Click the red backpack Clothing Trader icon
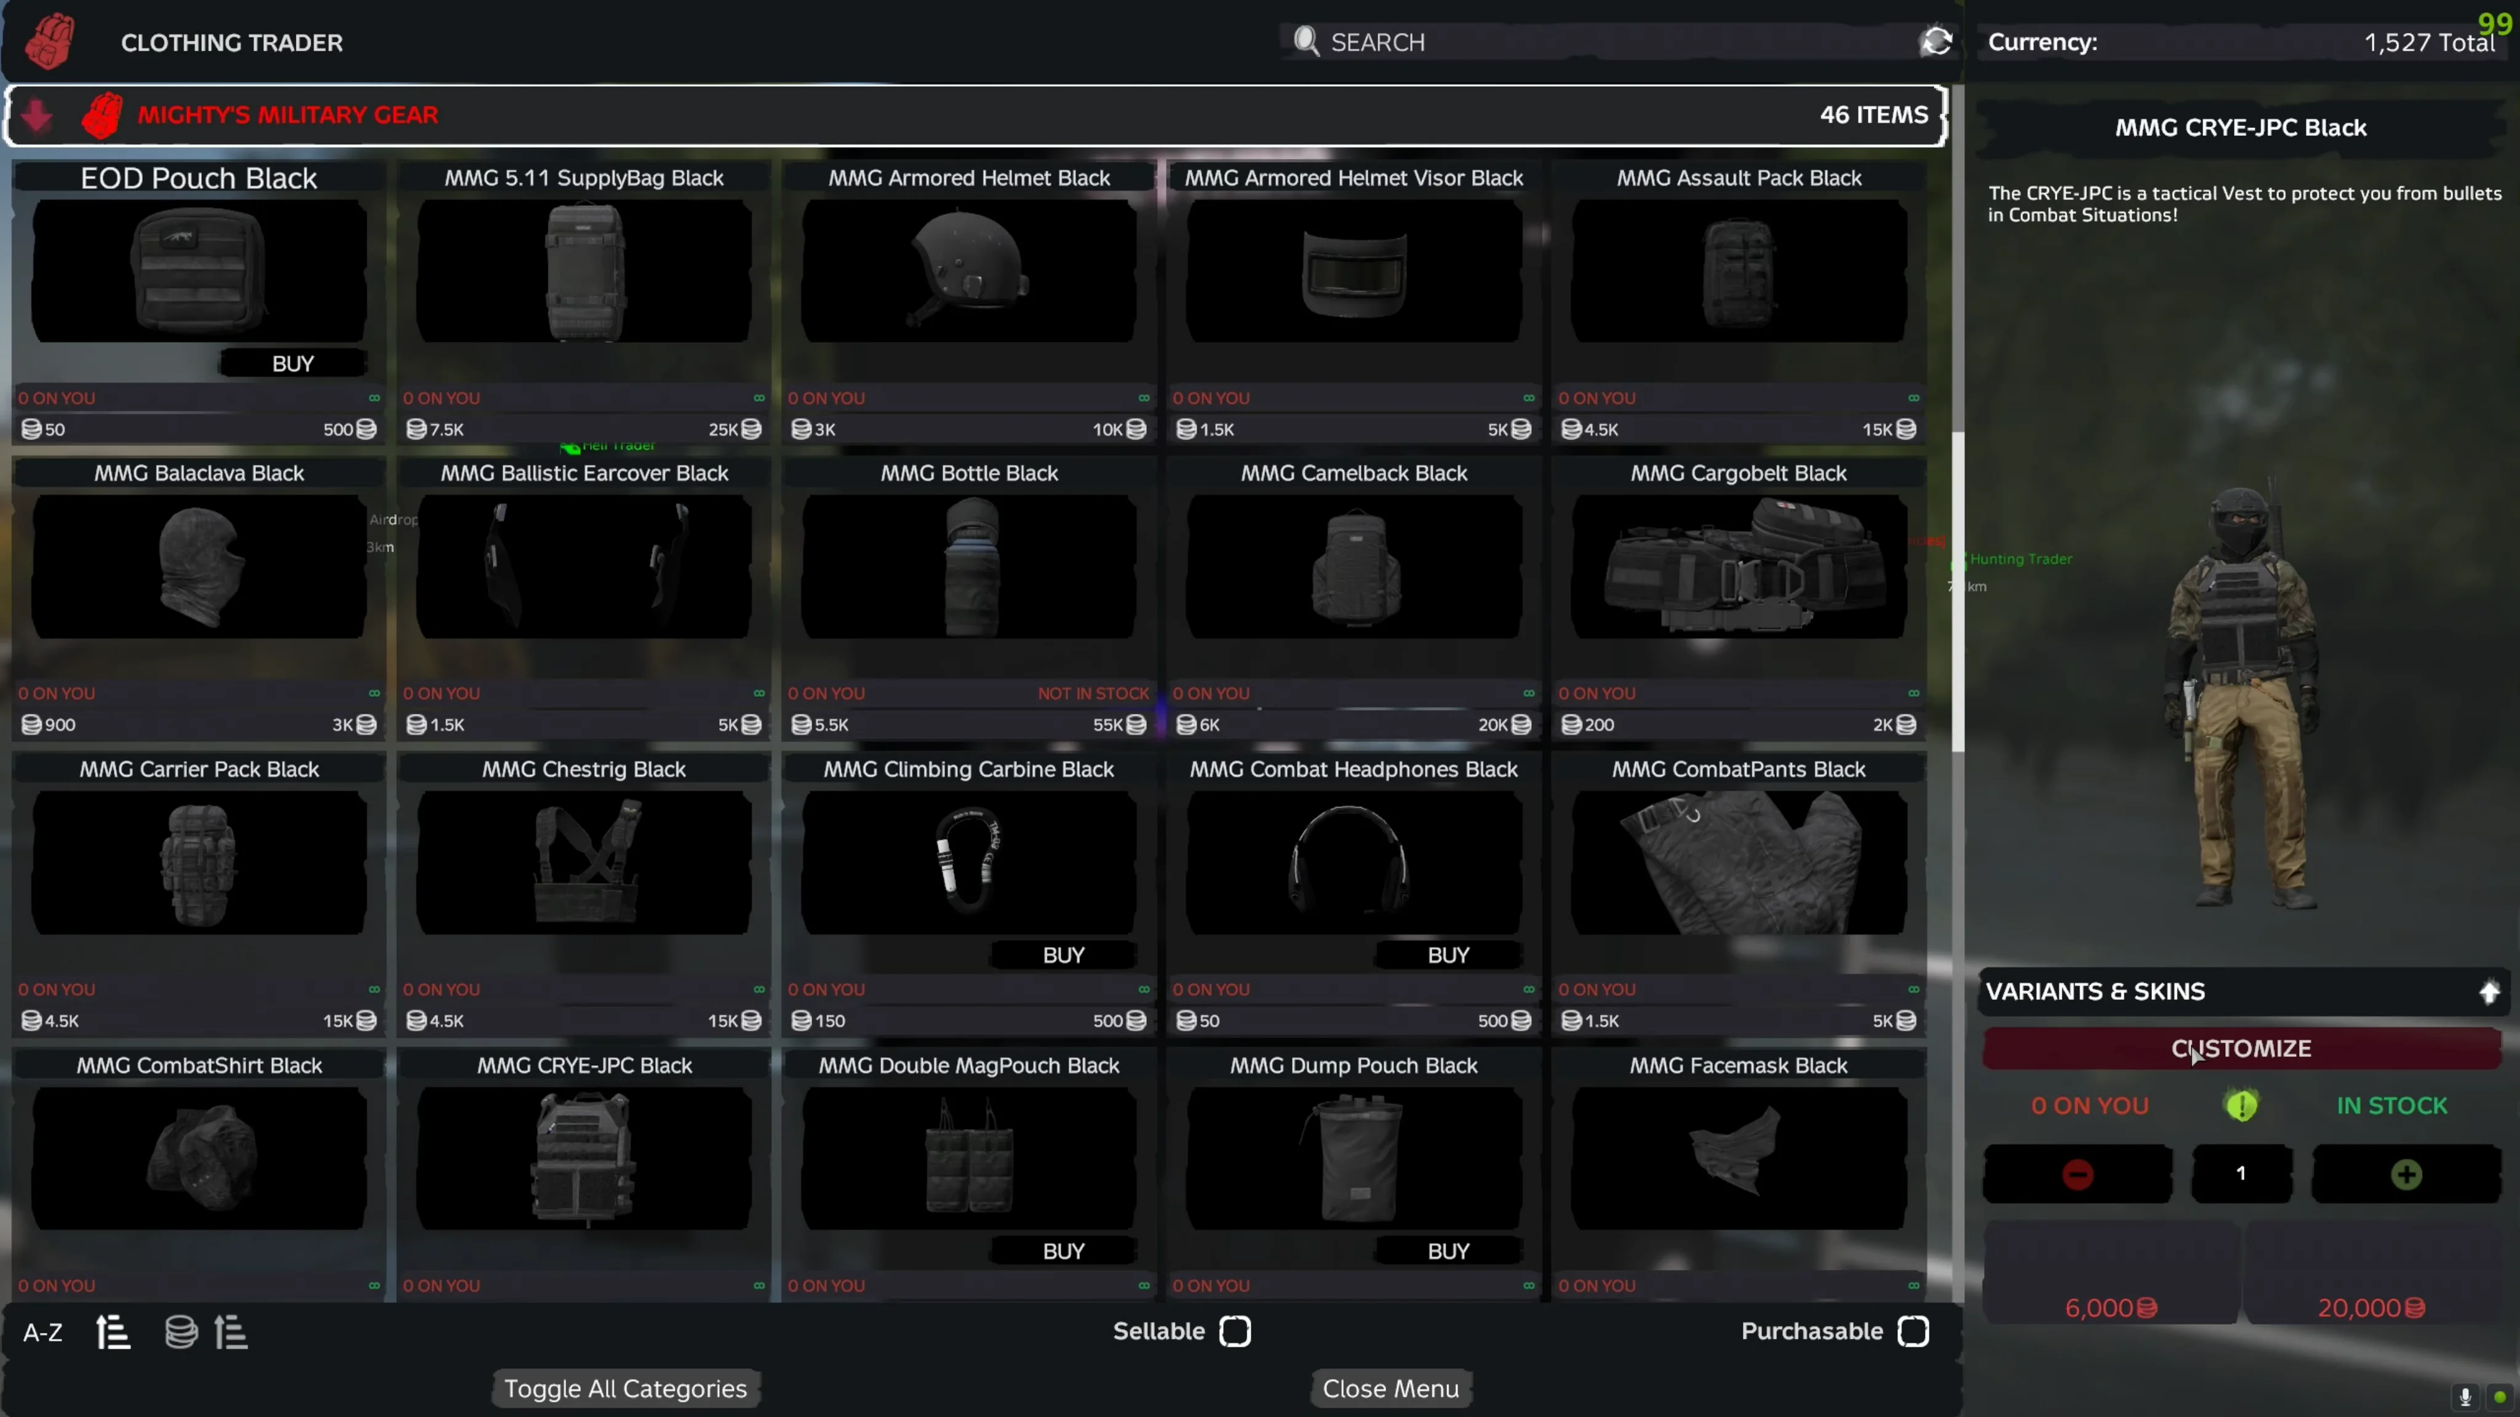2520x1417 pixels. tap(48, 41)
